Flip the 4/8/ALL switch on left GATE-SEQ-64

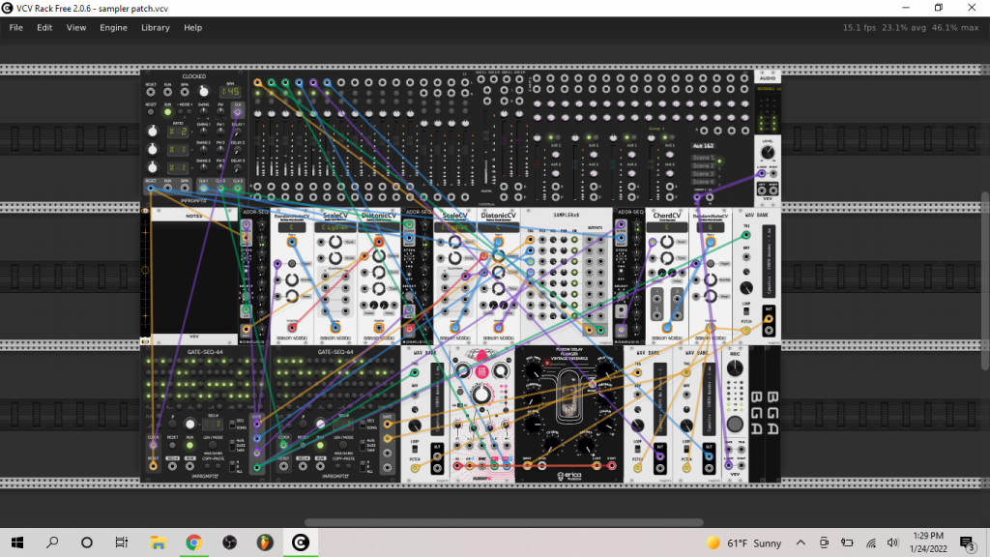[x=232, y=466]
